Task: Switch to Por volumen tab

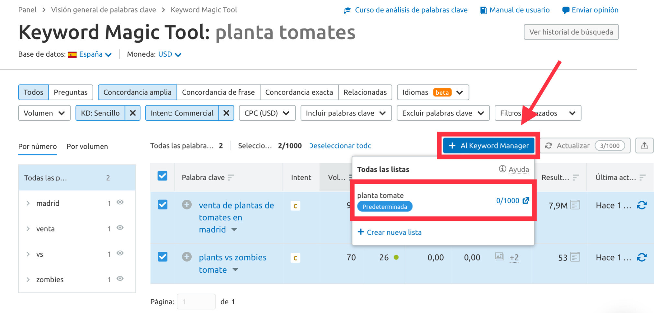Action: (87, 146)
